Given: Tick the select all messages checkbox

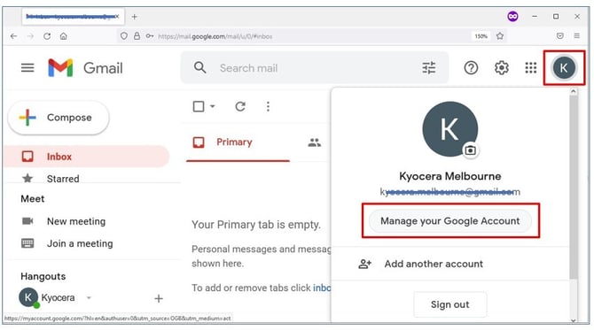Looking at the screenshot, I should pos(199,106).
